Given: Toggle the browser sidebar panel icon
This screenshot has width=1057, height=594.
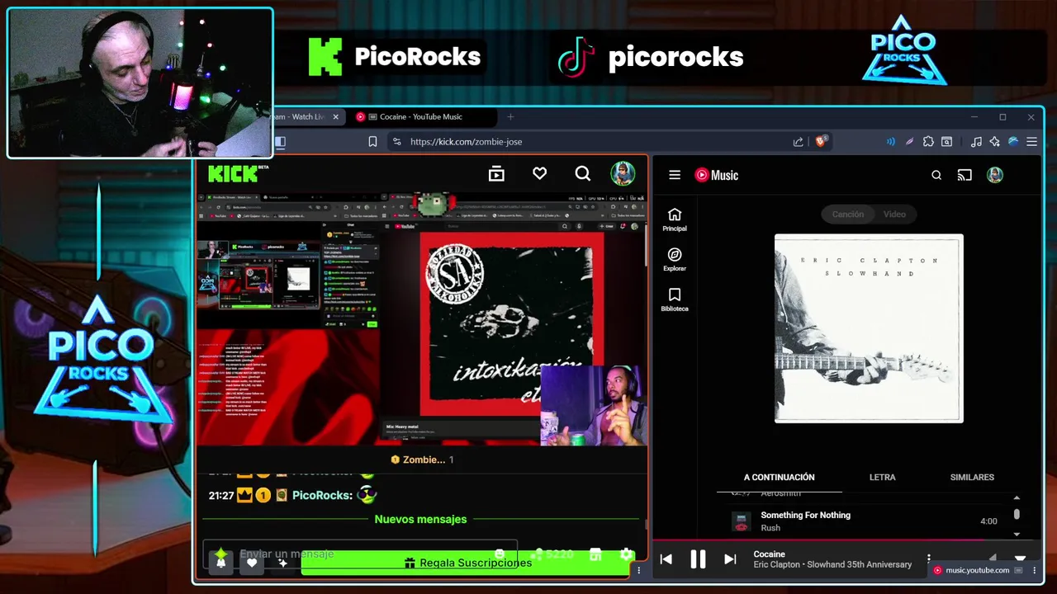Looking at the screenshot, I should coord(281,142).
